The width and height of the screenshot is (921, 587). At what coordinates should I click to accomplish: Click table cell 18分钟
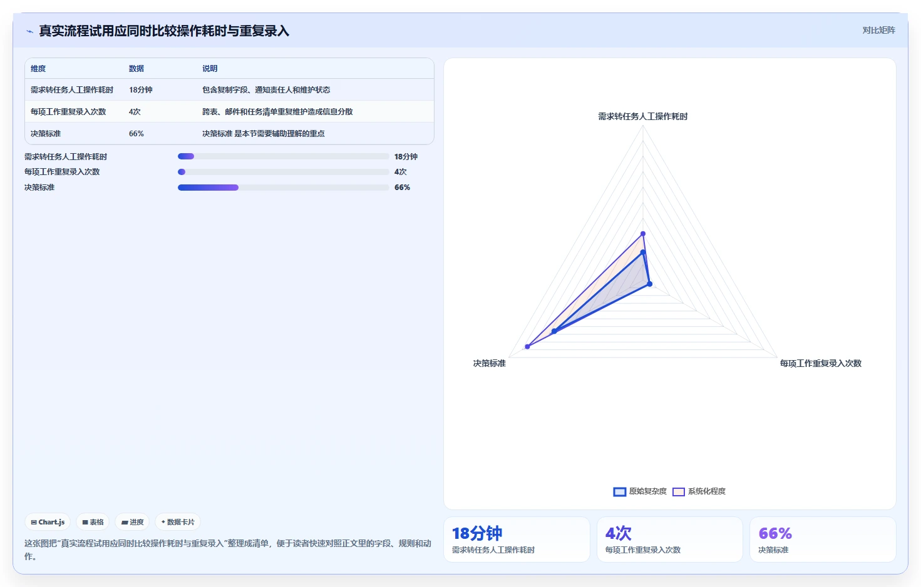[141, 90]
